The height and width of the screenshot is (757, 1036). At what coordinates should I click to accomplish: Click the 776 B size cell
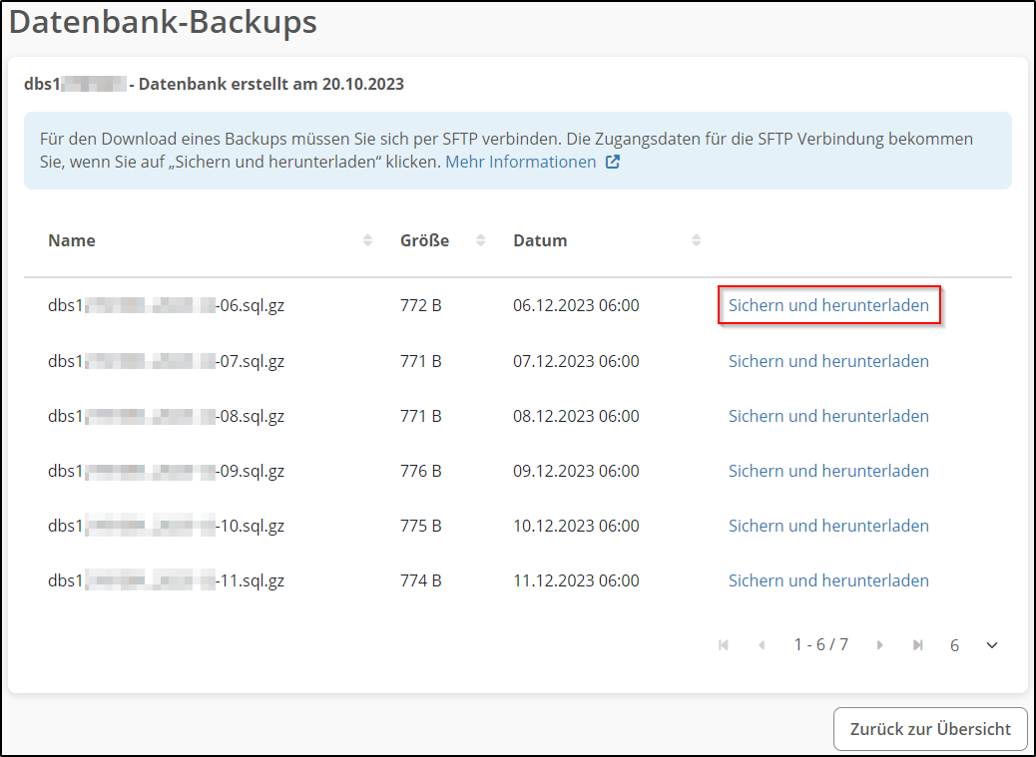421,471
